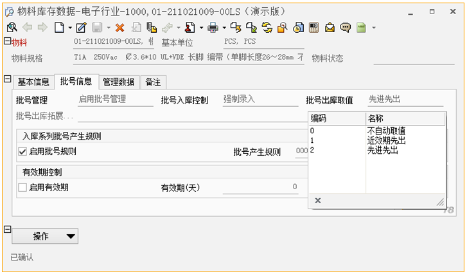This screenshot has width=467, height=276.
Task: Click the calculator icon in toolbar
Action: pos(314,27)
